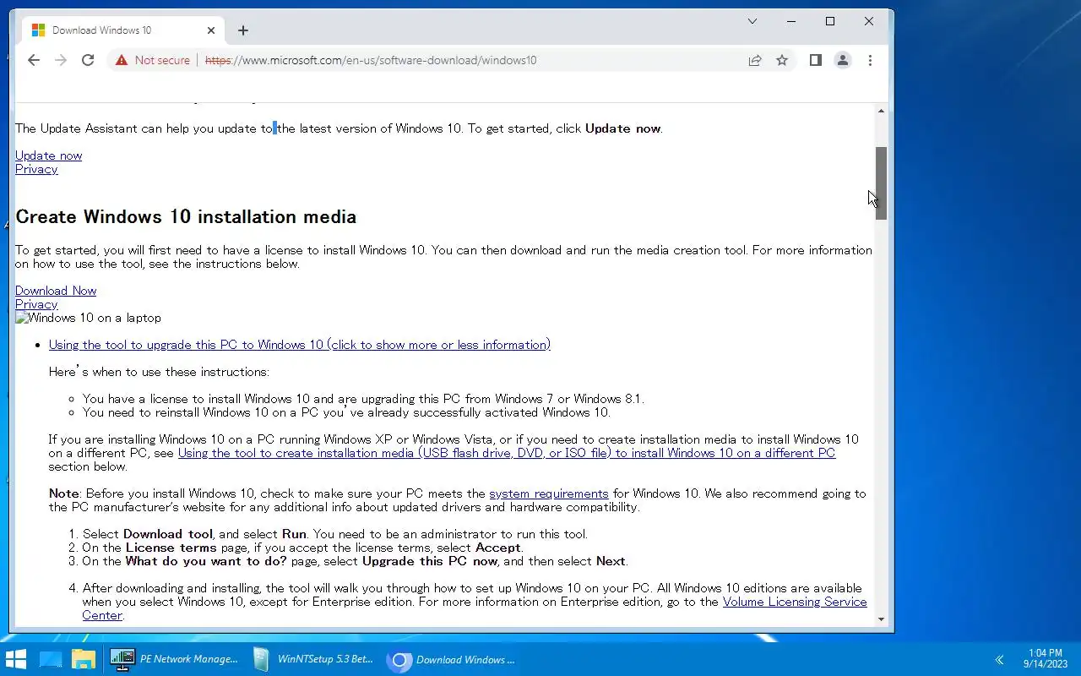1081x676 pixels.
Task: Click the 'Create Windows 10 installation media' heading
Action: click(x=186, y=216)
